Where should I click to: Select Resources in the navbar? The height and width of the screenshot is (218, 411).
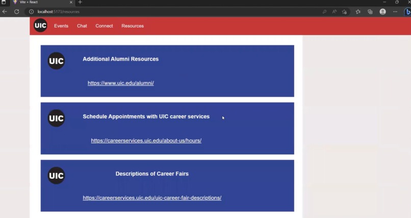point(133,26)
